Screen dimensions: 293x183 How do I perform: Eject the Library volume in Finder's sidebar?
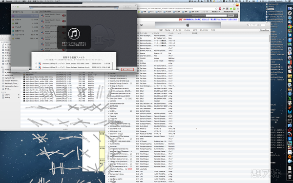coord(19,95)
